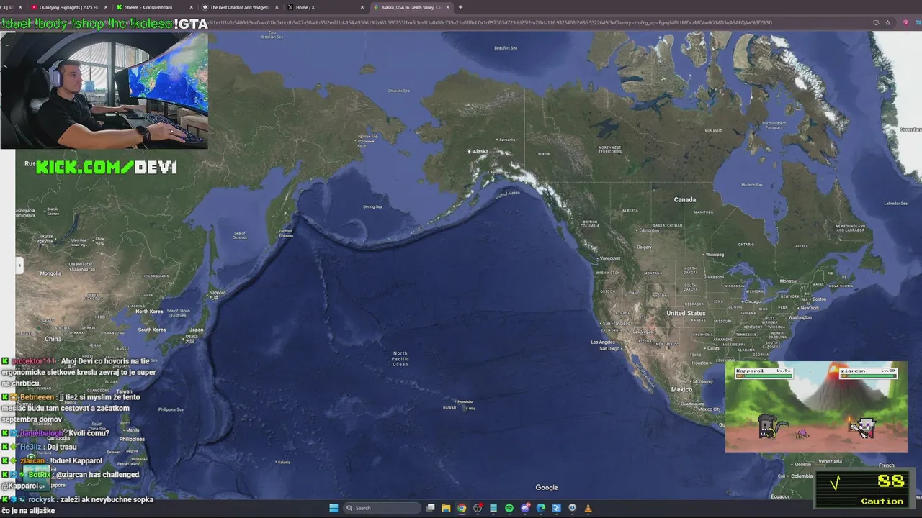Open the notepad app in the taskbar
Screen dimensions: 922x518
point(493,508)
